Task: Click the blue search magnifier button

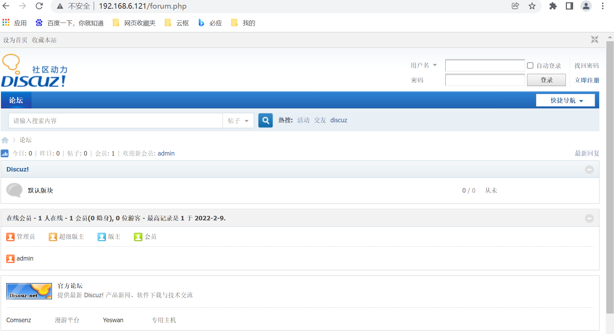Action: 266,120
